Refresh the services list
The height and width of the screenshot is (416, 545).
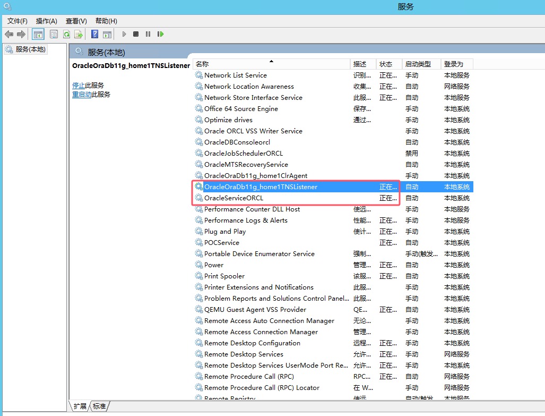(66, 34)
